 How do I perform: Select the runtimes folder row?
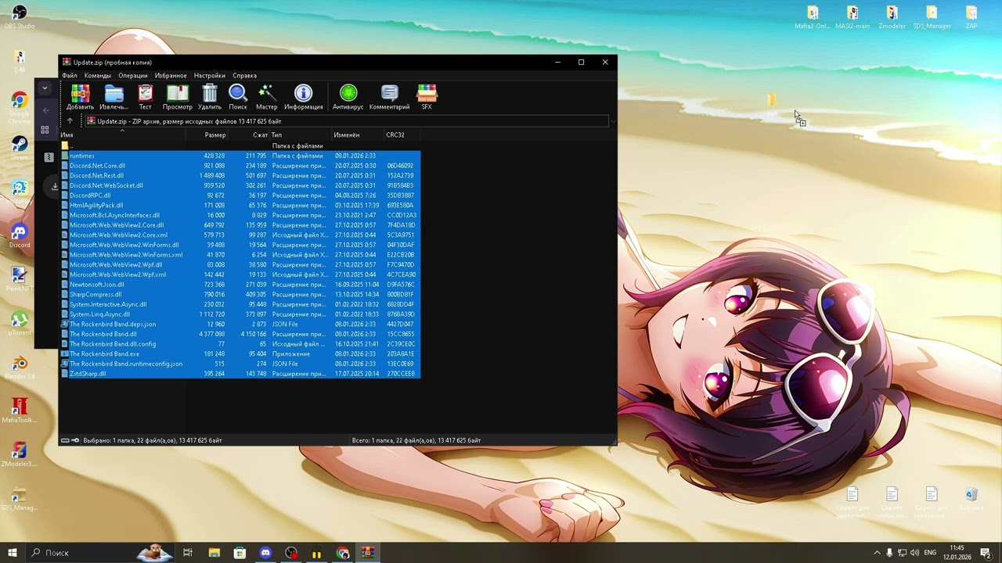click(240, 156)
